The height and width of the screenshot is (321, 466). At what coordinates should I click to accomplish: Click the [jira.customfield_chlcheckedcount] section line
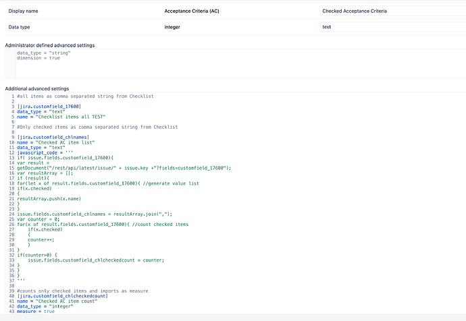[62, 295]
